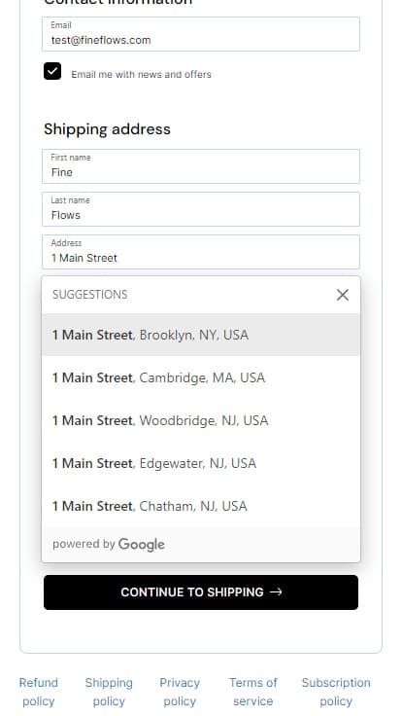Choose 1 Main Street, Woodbridge, NJ suggestion
The width and height of the screenshot is (402, 716).
coord(201,420)
